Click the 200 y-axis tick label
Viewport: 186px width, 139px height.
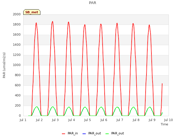point(18,105)
